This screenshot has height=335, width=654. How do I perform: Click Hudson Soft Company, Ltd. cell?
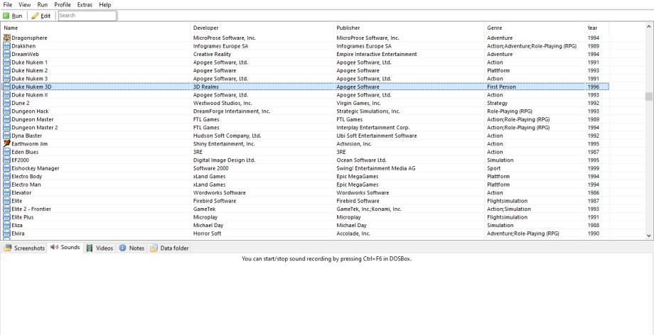coord(227,136)
